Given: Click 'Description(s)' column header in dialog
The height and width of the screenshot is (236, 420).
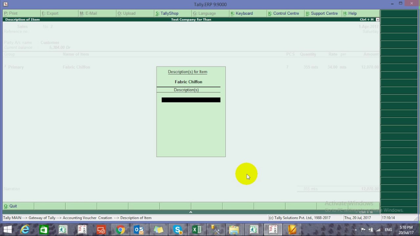Looking at the screenshot, I should click(x=186, y=90).
